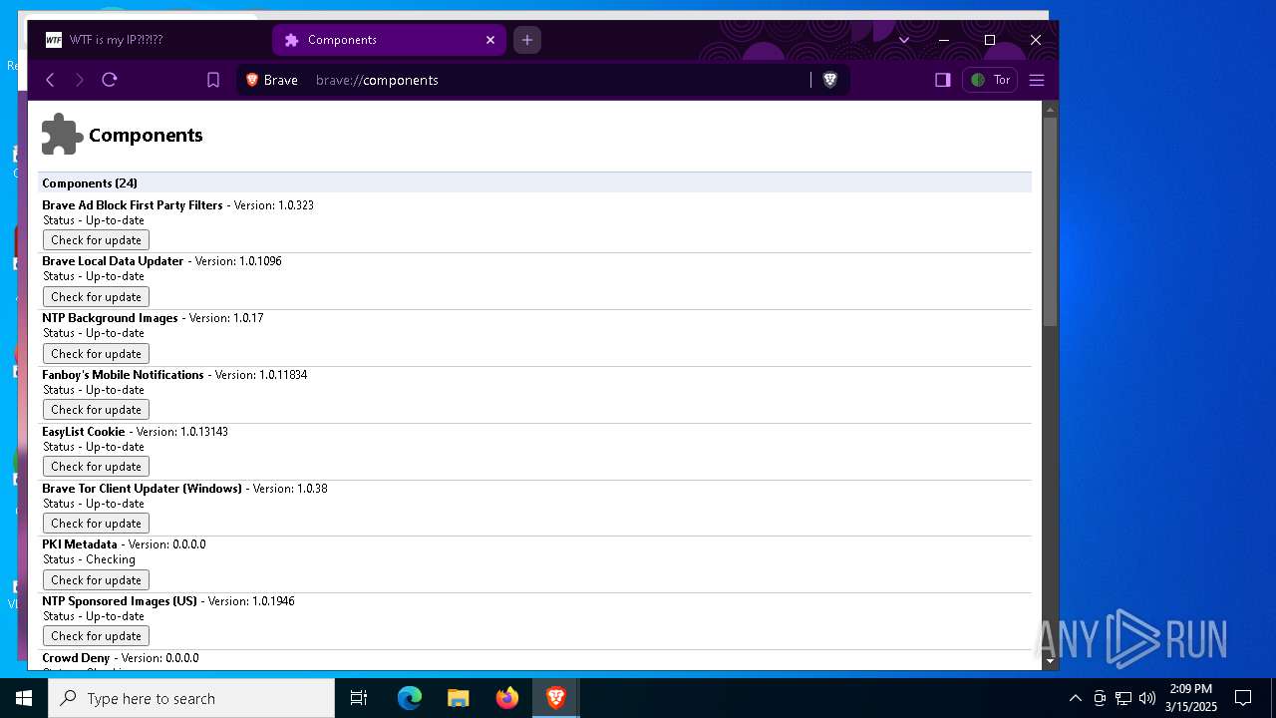Screen dimensions: 1276x718
Task: Select the Components tab
Action: point(389,40)
